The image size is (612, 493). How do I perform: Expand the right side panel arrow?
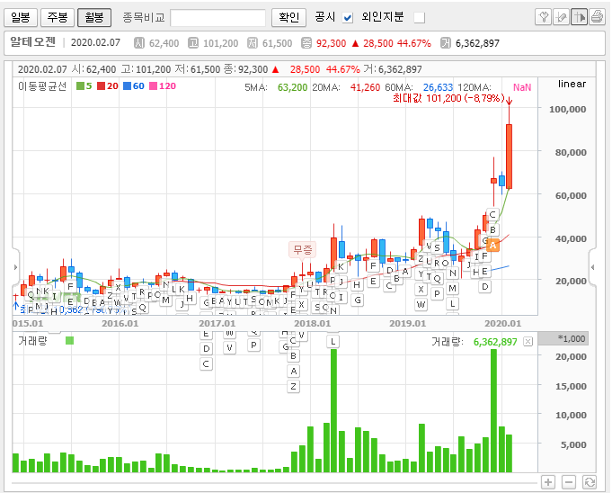593,267
